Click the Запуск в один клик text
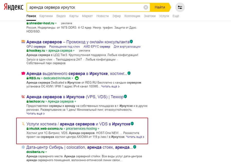This screenshot has width=231, height=166. (39, 59)
